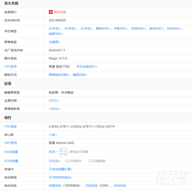The image size is (193, 190).
Task: Open the OLED screen material link
Action: tap(54, 101)
